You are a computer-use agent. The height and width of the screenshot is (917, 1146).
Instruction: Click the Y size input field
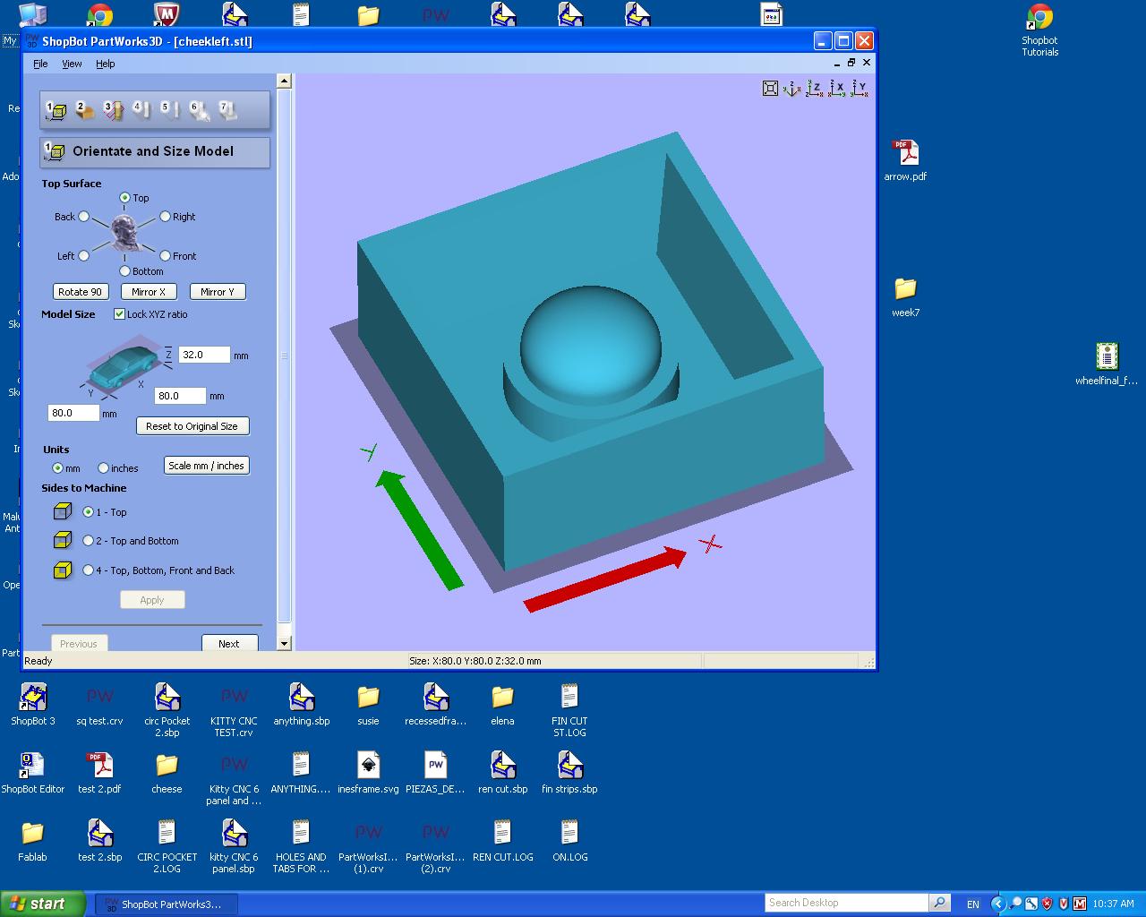[x=73, y=413]
